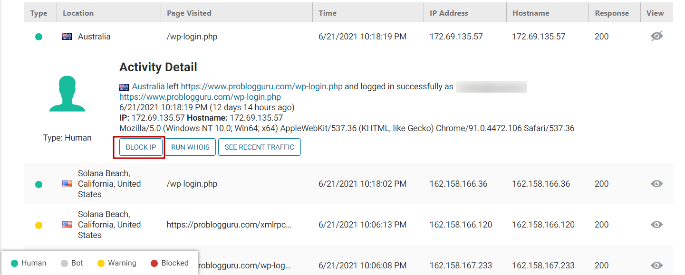The height and width of the screenshot is (275, 685).
Task: Hide details for the 172.69.135.57 row
Action: pyautogui.click(x=656, y=36)
